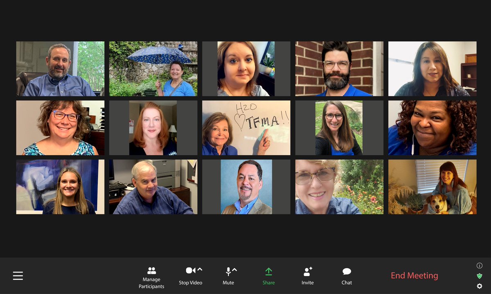Open the hamburger menu

coord(18,276)
